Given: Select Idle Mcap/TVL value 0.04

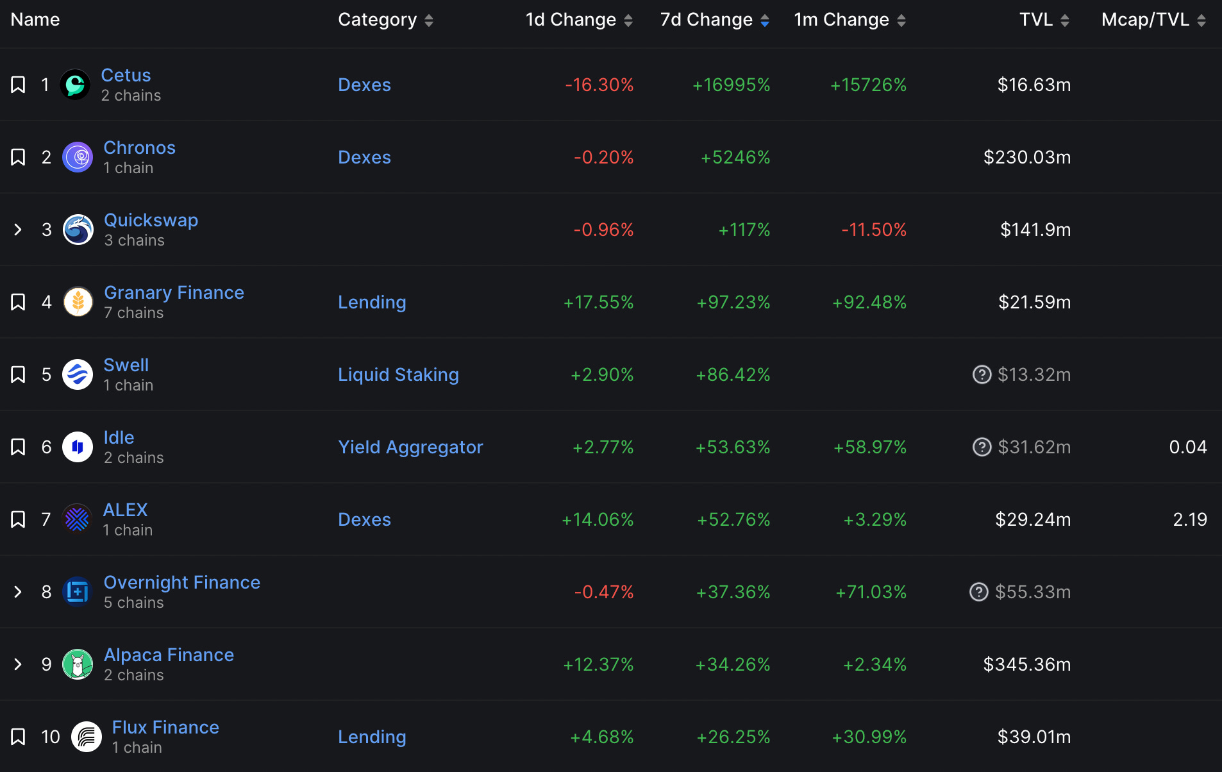Looking at the screenshot, I should tap(1188, 447).
